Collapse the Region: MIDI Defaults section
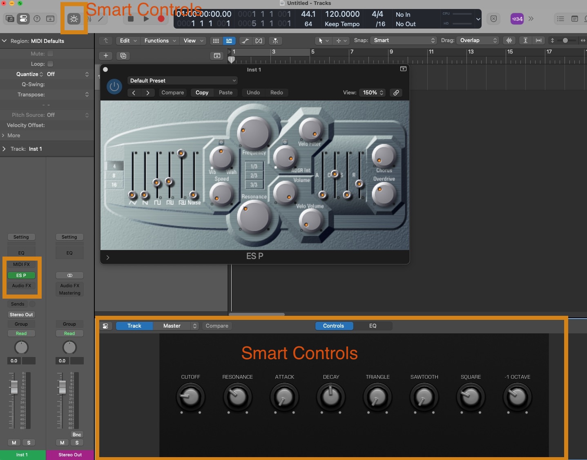The width and height of the screenshot is (587, 460). point(4,41)
